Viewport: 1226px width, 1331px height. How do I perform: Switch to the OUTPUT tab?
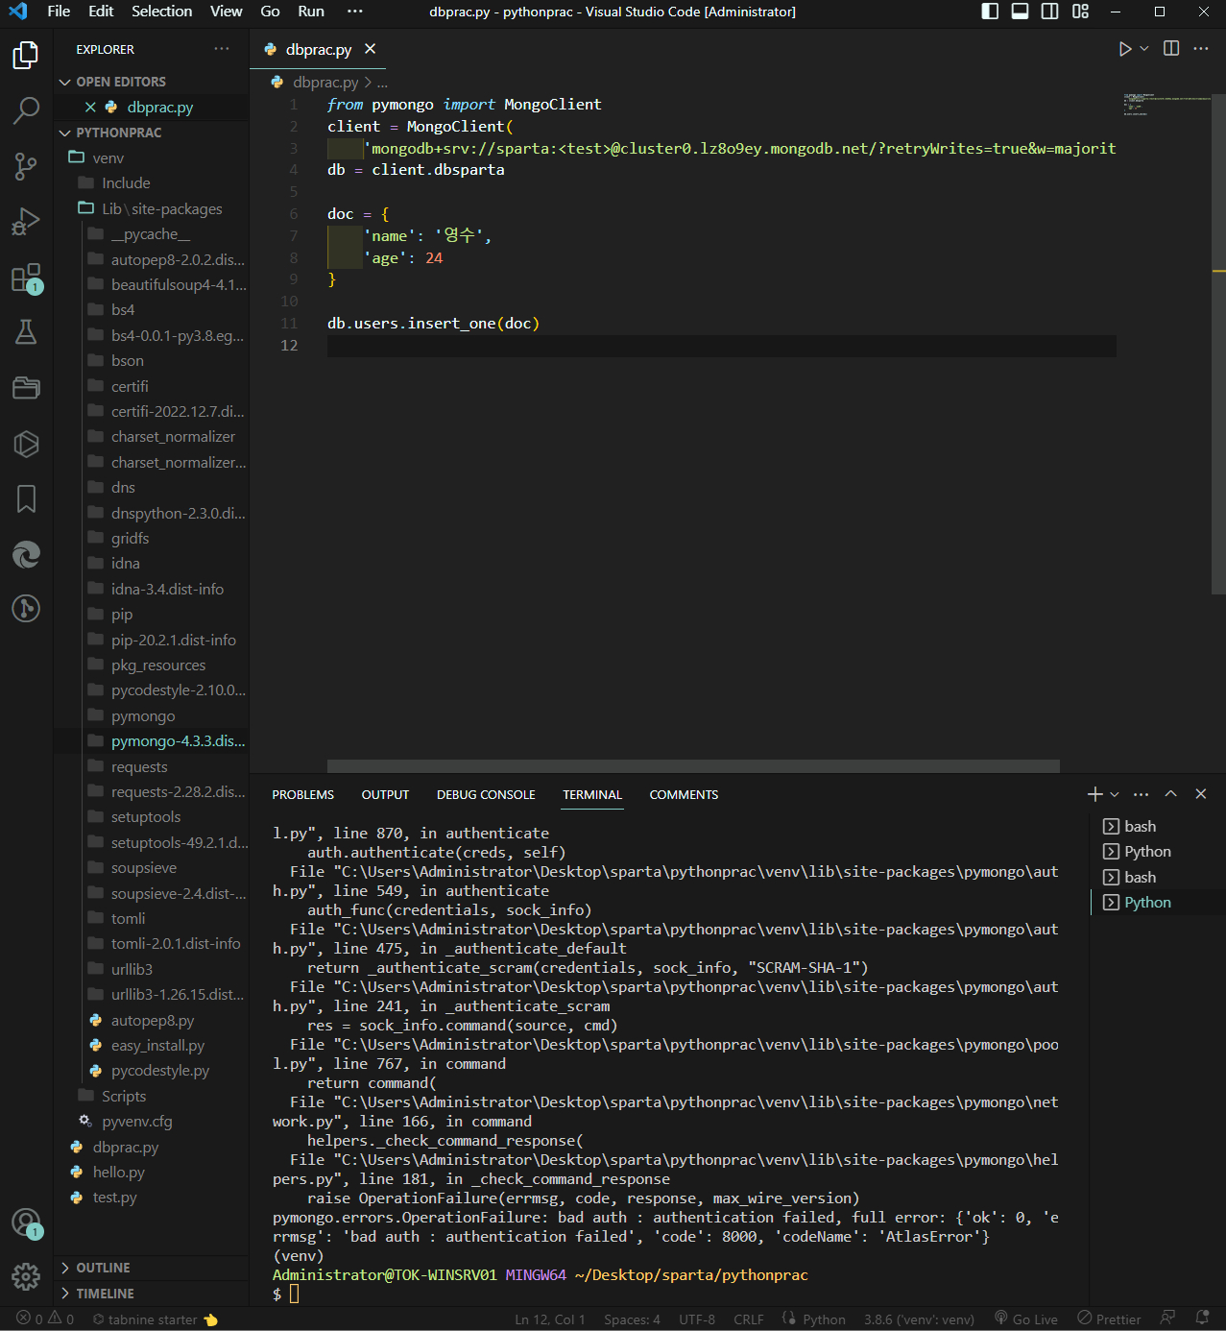[x=385, y=795]
